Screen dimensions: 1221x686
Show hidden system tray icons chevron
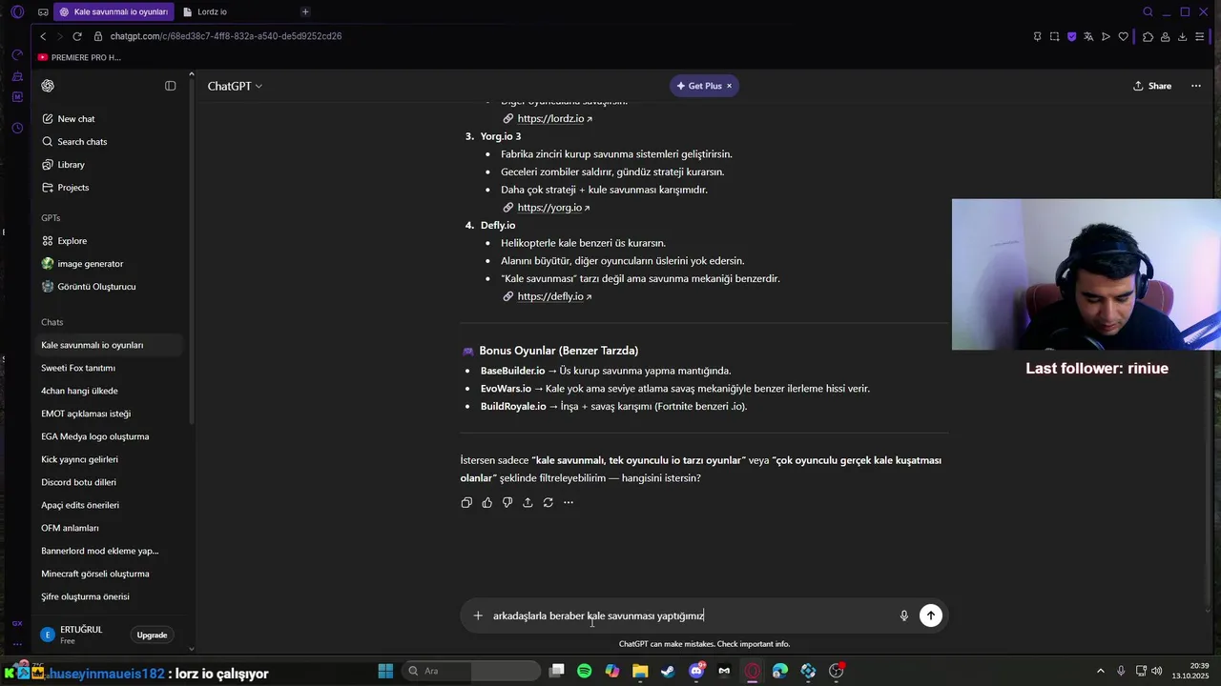1100,671
